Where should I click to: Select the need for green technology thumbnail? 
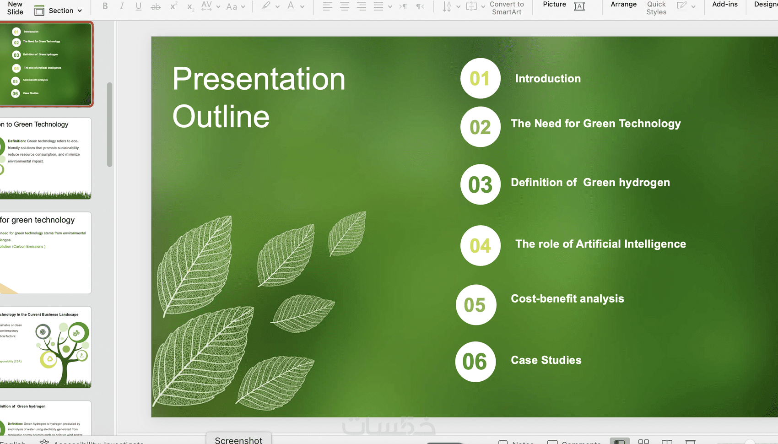click(x=46, y=253)
